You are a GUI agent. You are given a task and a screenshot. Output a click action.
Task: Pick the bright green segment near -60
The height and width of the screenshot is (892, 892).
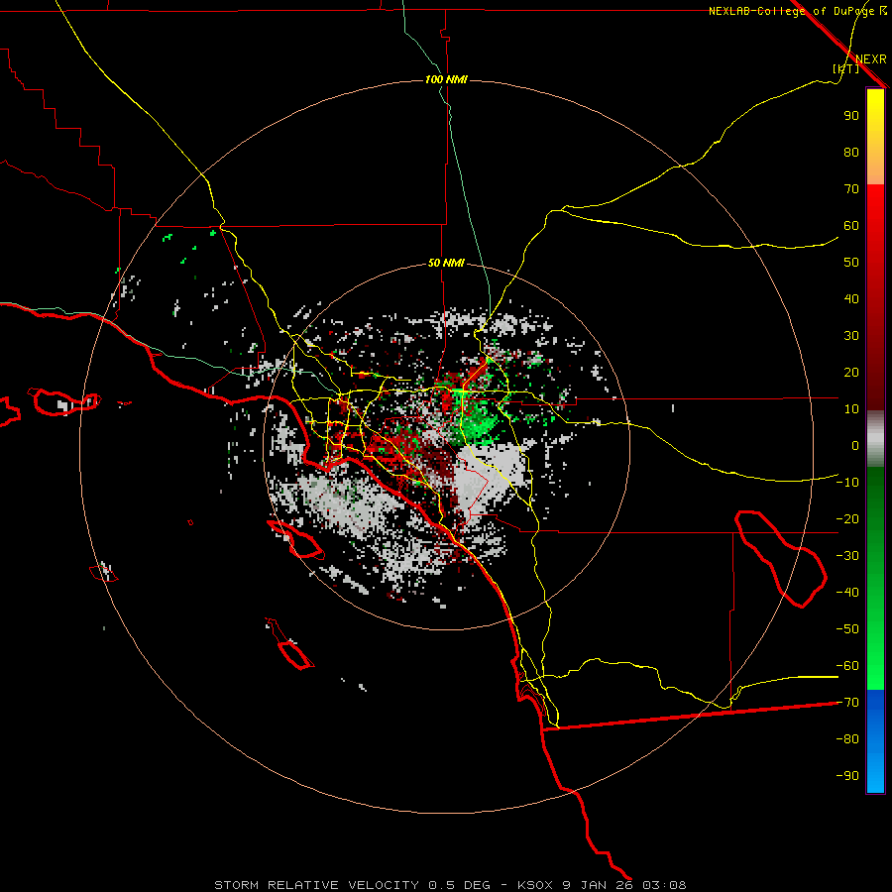click(x=875, y=666)
